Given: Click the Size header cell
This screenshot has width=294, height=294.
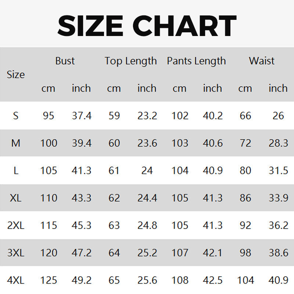Looking at the screenshot, I should coord(16,75).
